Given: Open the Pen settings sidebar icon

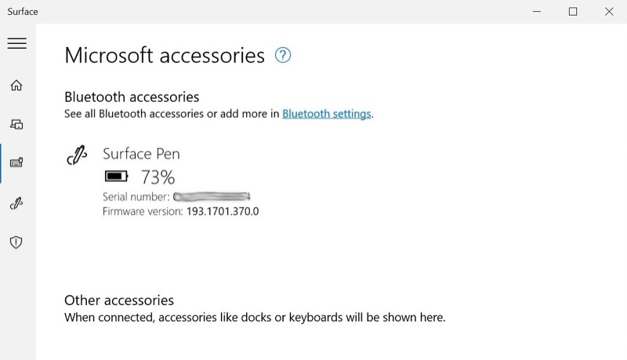Looking at the screenshot, I should pyautogui.click(x=16, y=203).
